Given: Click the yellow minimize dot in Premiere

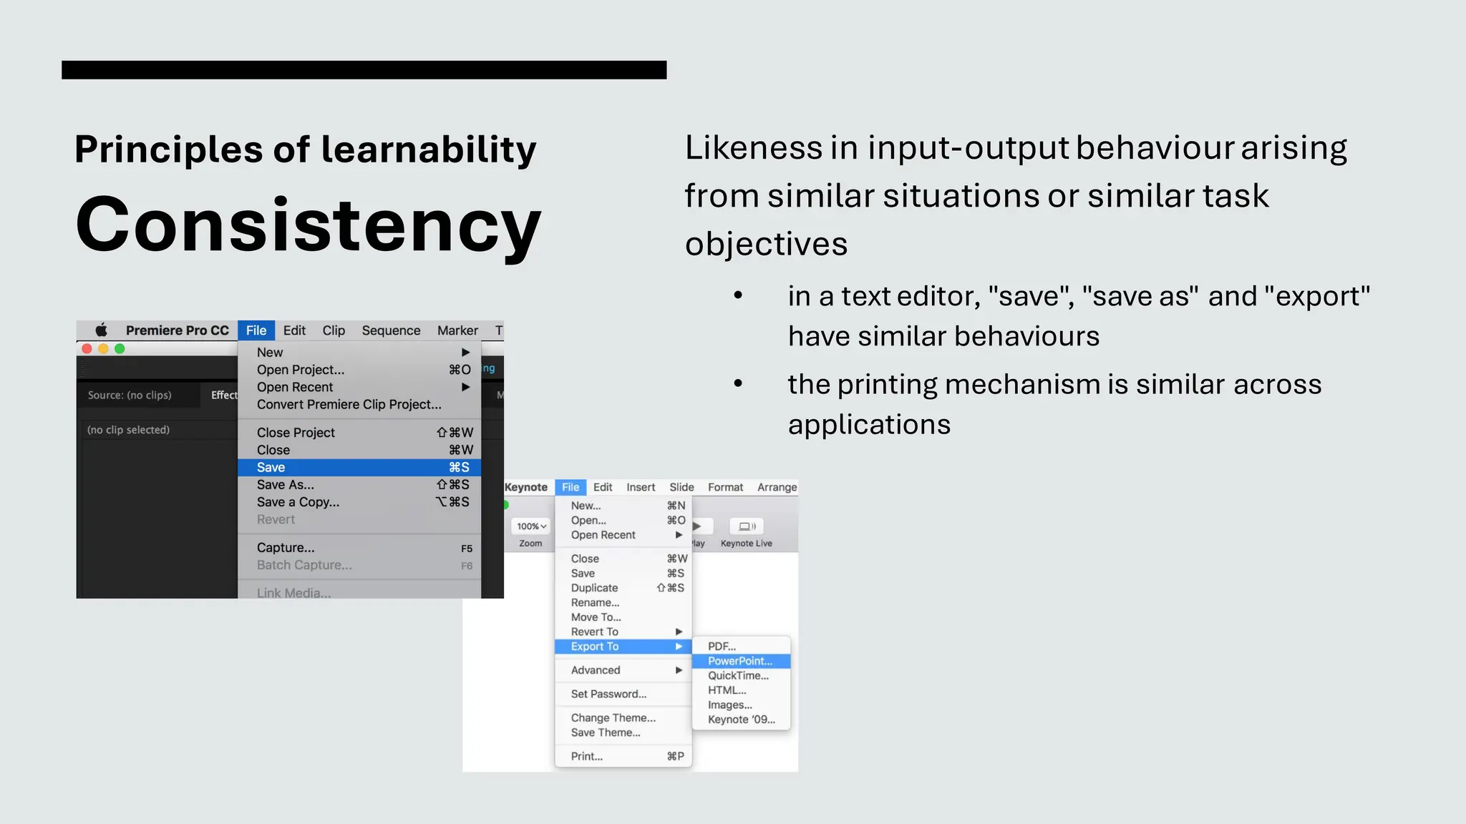Looking at the screenshot, I should click(x=103, y=349).
